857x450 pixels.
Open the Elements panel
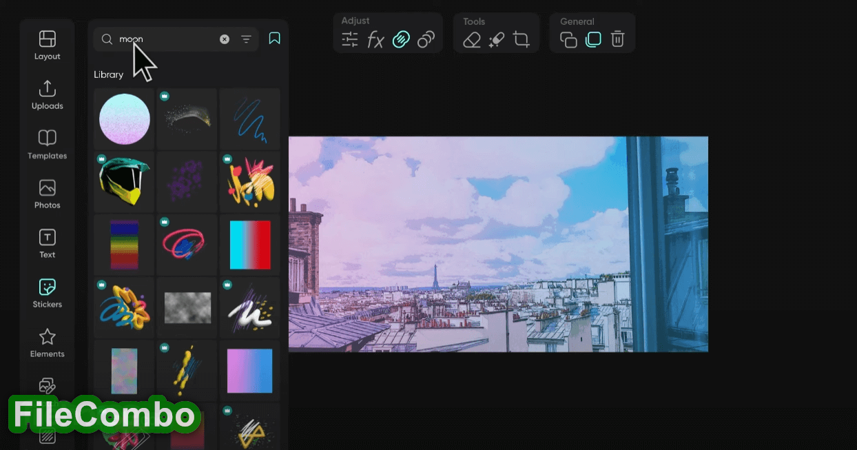point(47,343)
